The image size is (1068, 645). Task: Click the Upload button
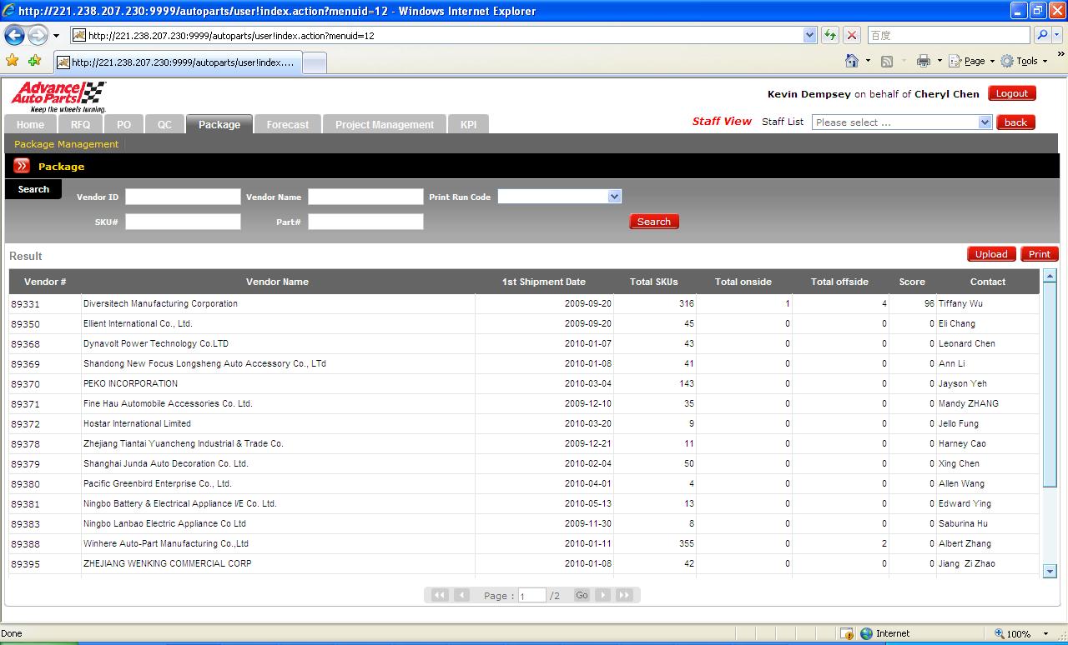pyautogui.click(x=990, y=254)
